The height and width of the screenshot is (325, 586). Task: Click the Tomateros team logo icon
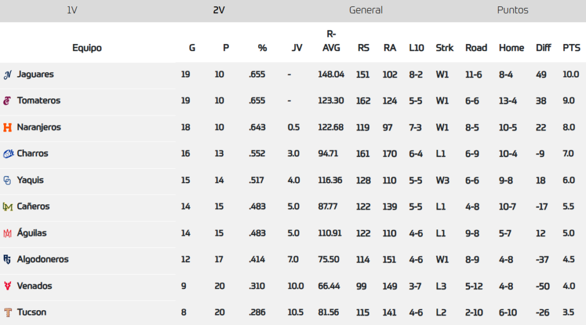(7, 101)
